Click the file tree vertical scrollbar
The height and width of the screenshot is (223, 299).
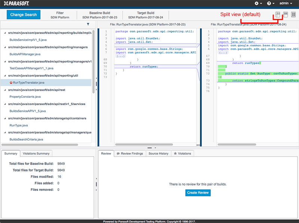click(x=93, y=62)
